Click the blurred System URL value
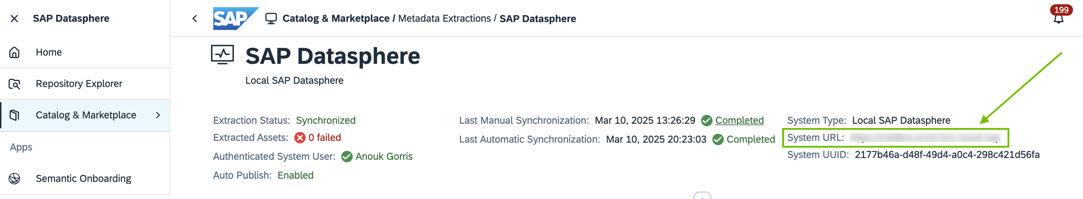Viewport: 1083px width, 199px height. pos(924,138)
